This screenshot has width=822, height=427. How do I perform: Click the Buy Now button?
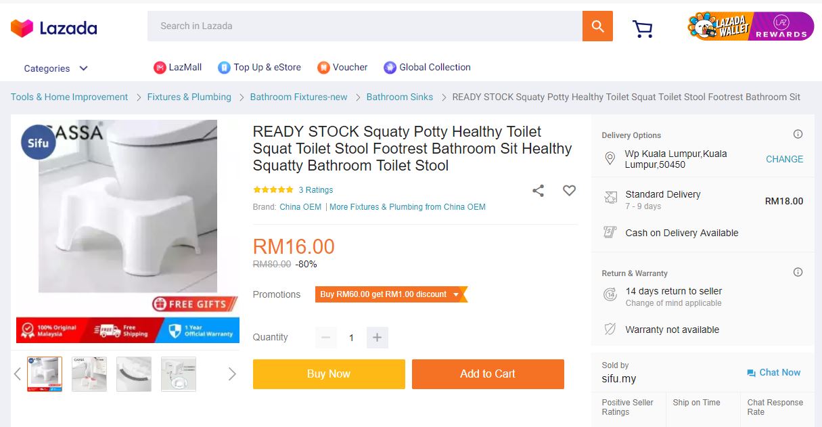point(329,374)
